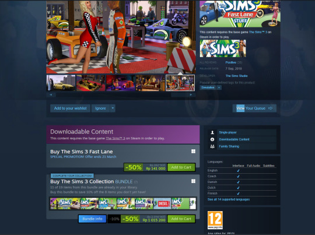Screen dimensions: 315x235
Task: Add to your wishlist
Action: click(x=71, y=108)
